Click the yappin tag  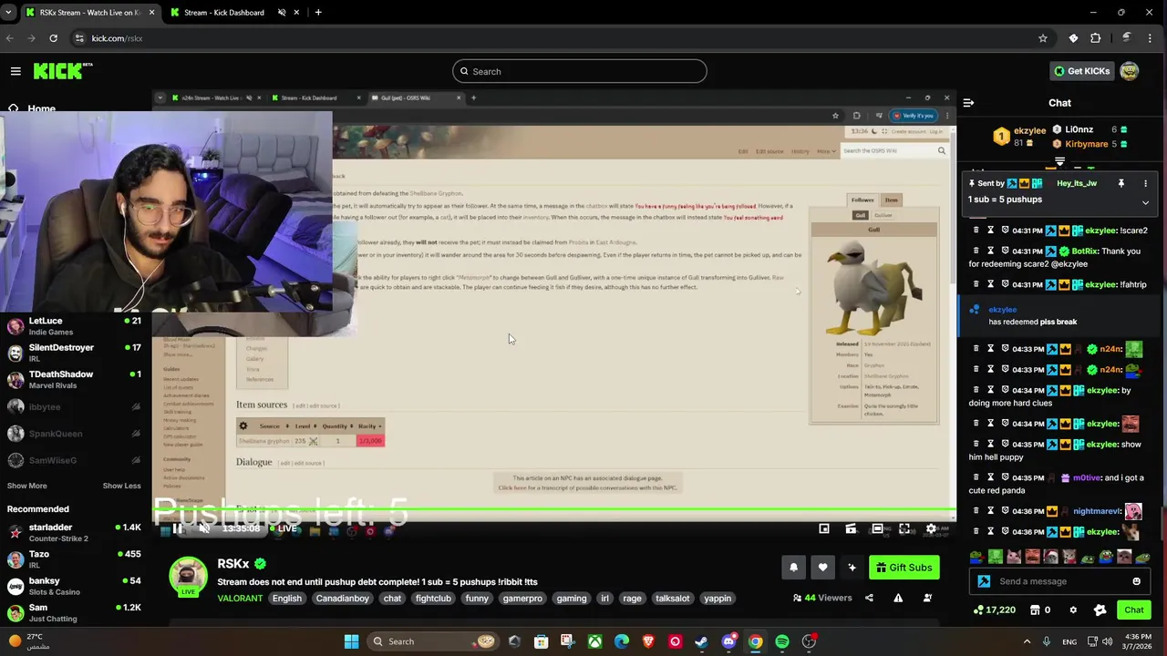coord(718,599)
